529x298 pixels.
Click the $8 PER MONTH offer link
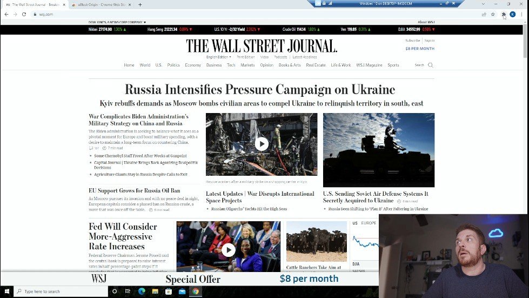(x=420, y=49)
